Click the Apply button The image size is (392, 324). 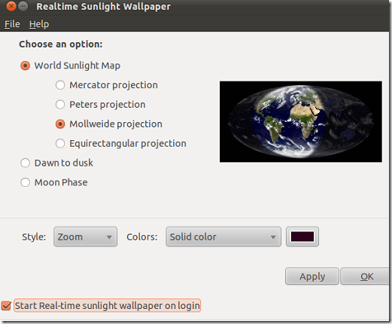[312, 277]
